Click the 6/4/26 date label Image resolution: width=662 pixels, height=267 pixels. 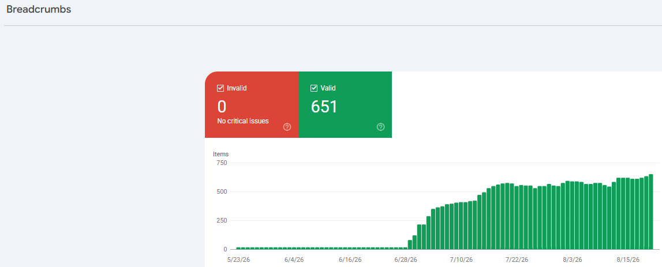[x=293, y=259]
